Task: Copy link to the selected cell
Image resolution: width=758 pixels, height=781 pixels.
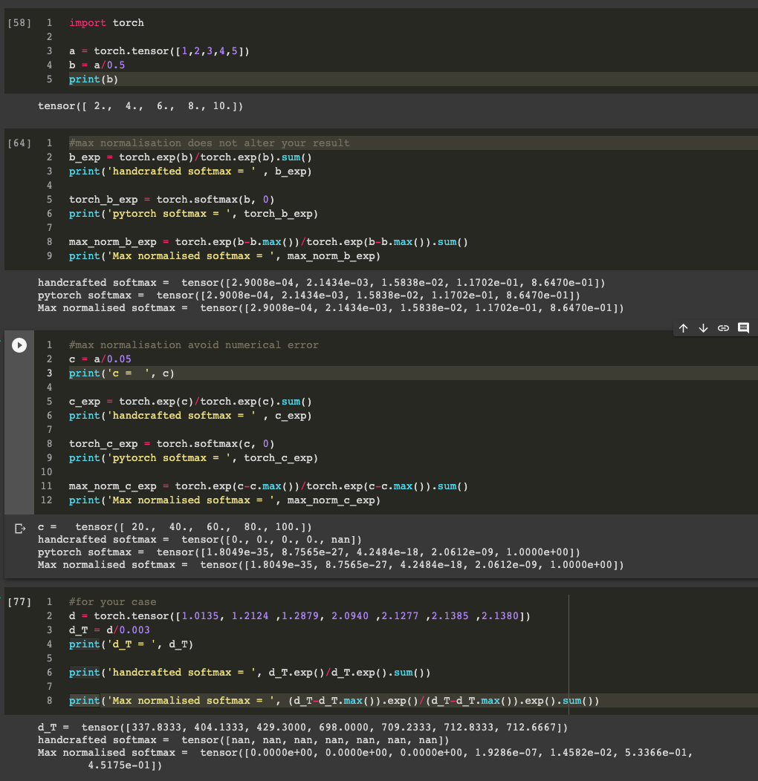Action: [x=722, y=328]
